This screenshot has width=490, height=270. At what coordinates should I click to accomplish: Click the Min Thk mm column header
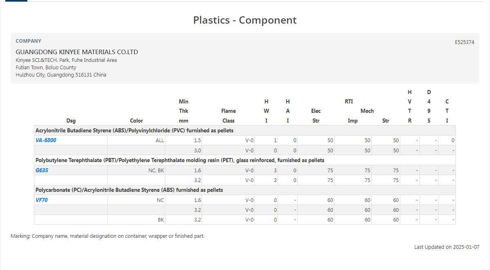point(184,111)
